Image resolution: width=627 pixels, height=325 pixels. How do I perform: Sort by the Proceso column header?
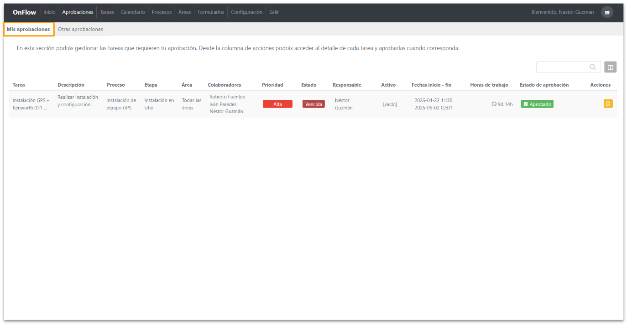(x=116, y=85)
